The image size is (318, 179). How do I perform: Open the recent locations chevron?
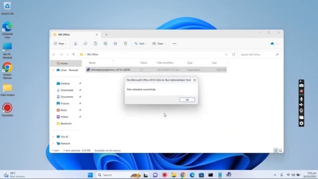tap(68, 54)
